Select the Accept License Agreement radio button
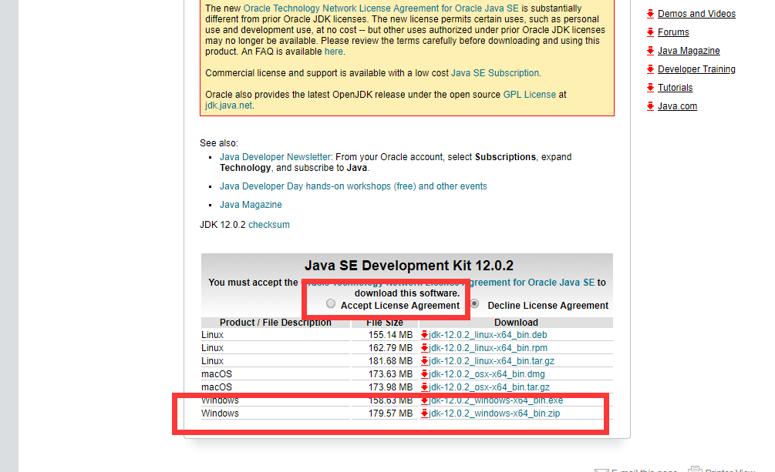Screen dimensions: 775x472 tap(331, 303)
